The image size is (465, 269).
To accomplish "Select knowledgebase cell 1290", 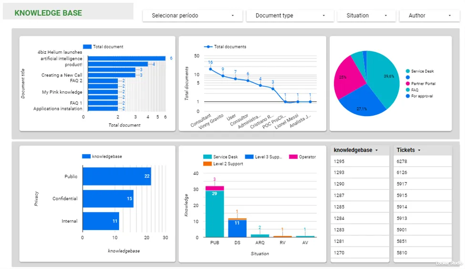I will 360,184.
